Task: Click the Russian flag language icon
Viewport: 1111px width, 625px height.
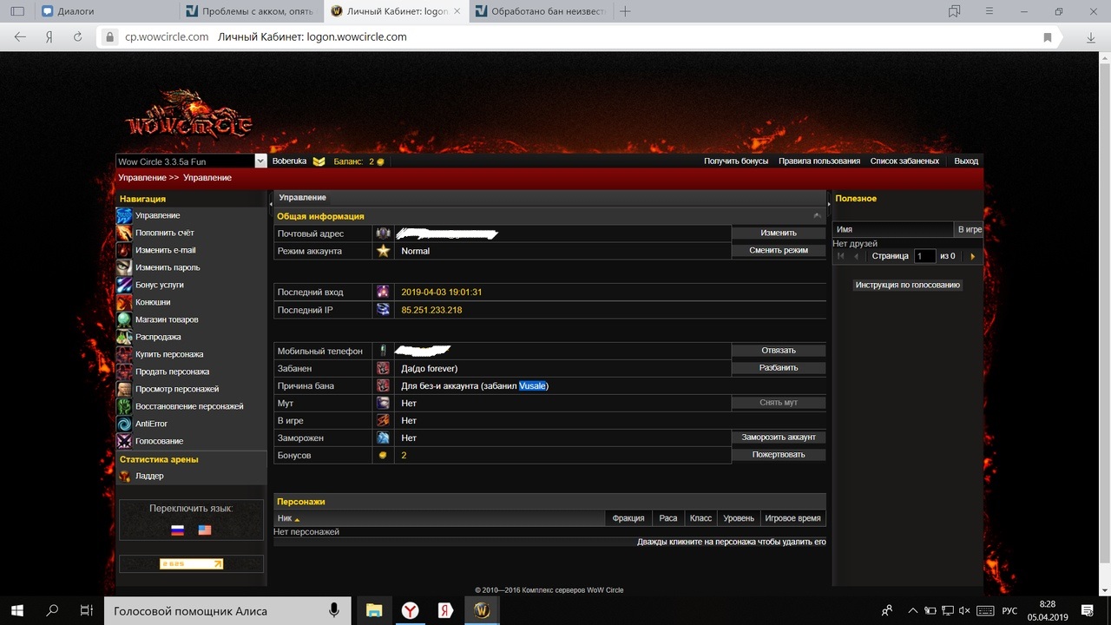Action: [177, 530]
